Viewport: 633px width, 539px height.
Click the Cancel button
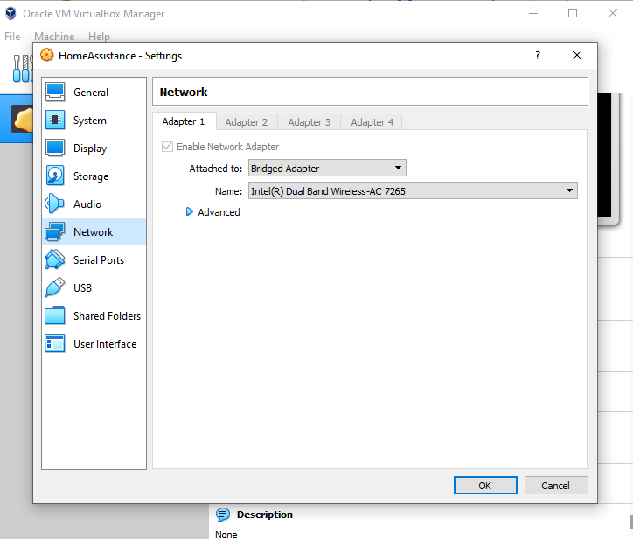555,486
